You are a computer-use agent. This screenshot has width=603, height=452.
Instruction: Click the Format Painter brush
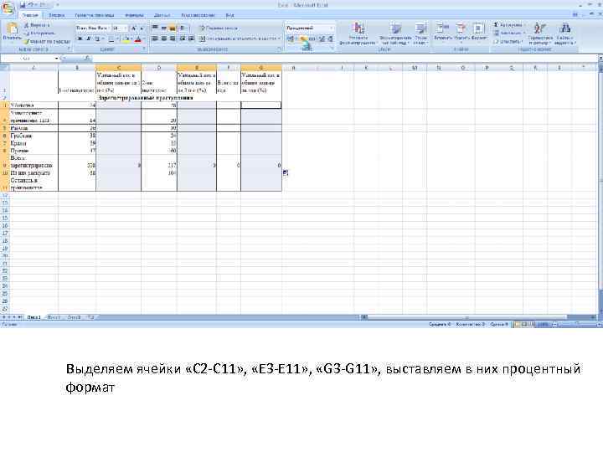[x=47, y=41]
